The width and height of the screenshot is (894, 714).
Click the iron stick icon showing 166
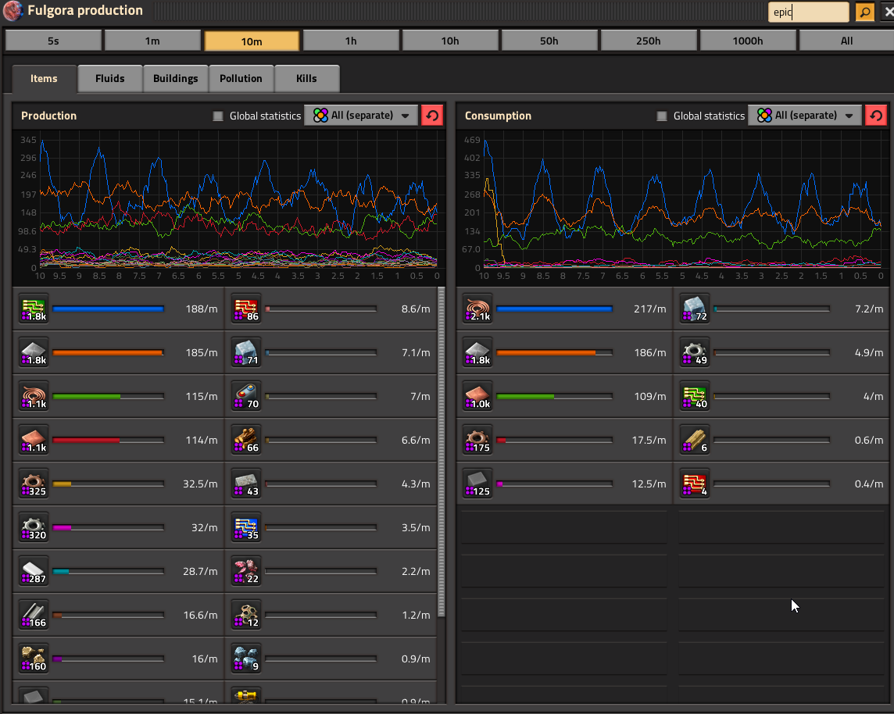[x=34, y=615]
